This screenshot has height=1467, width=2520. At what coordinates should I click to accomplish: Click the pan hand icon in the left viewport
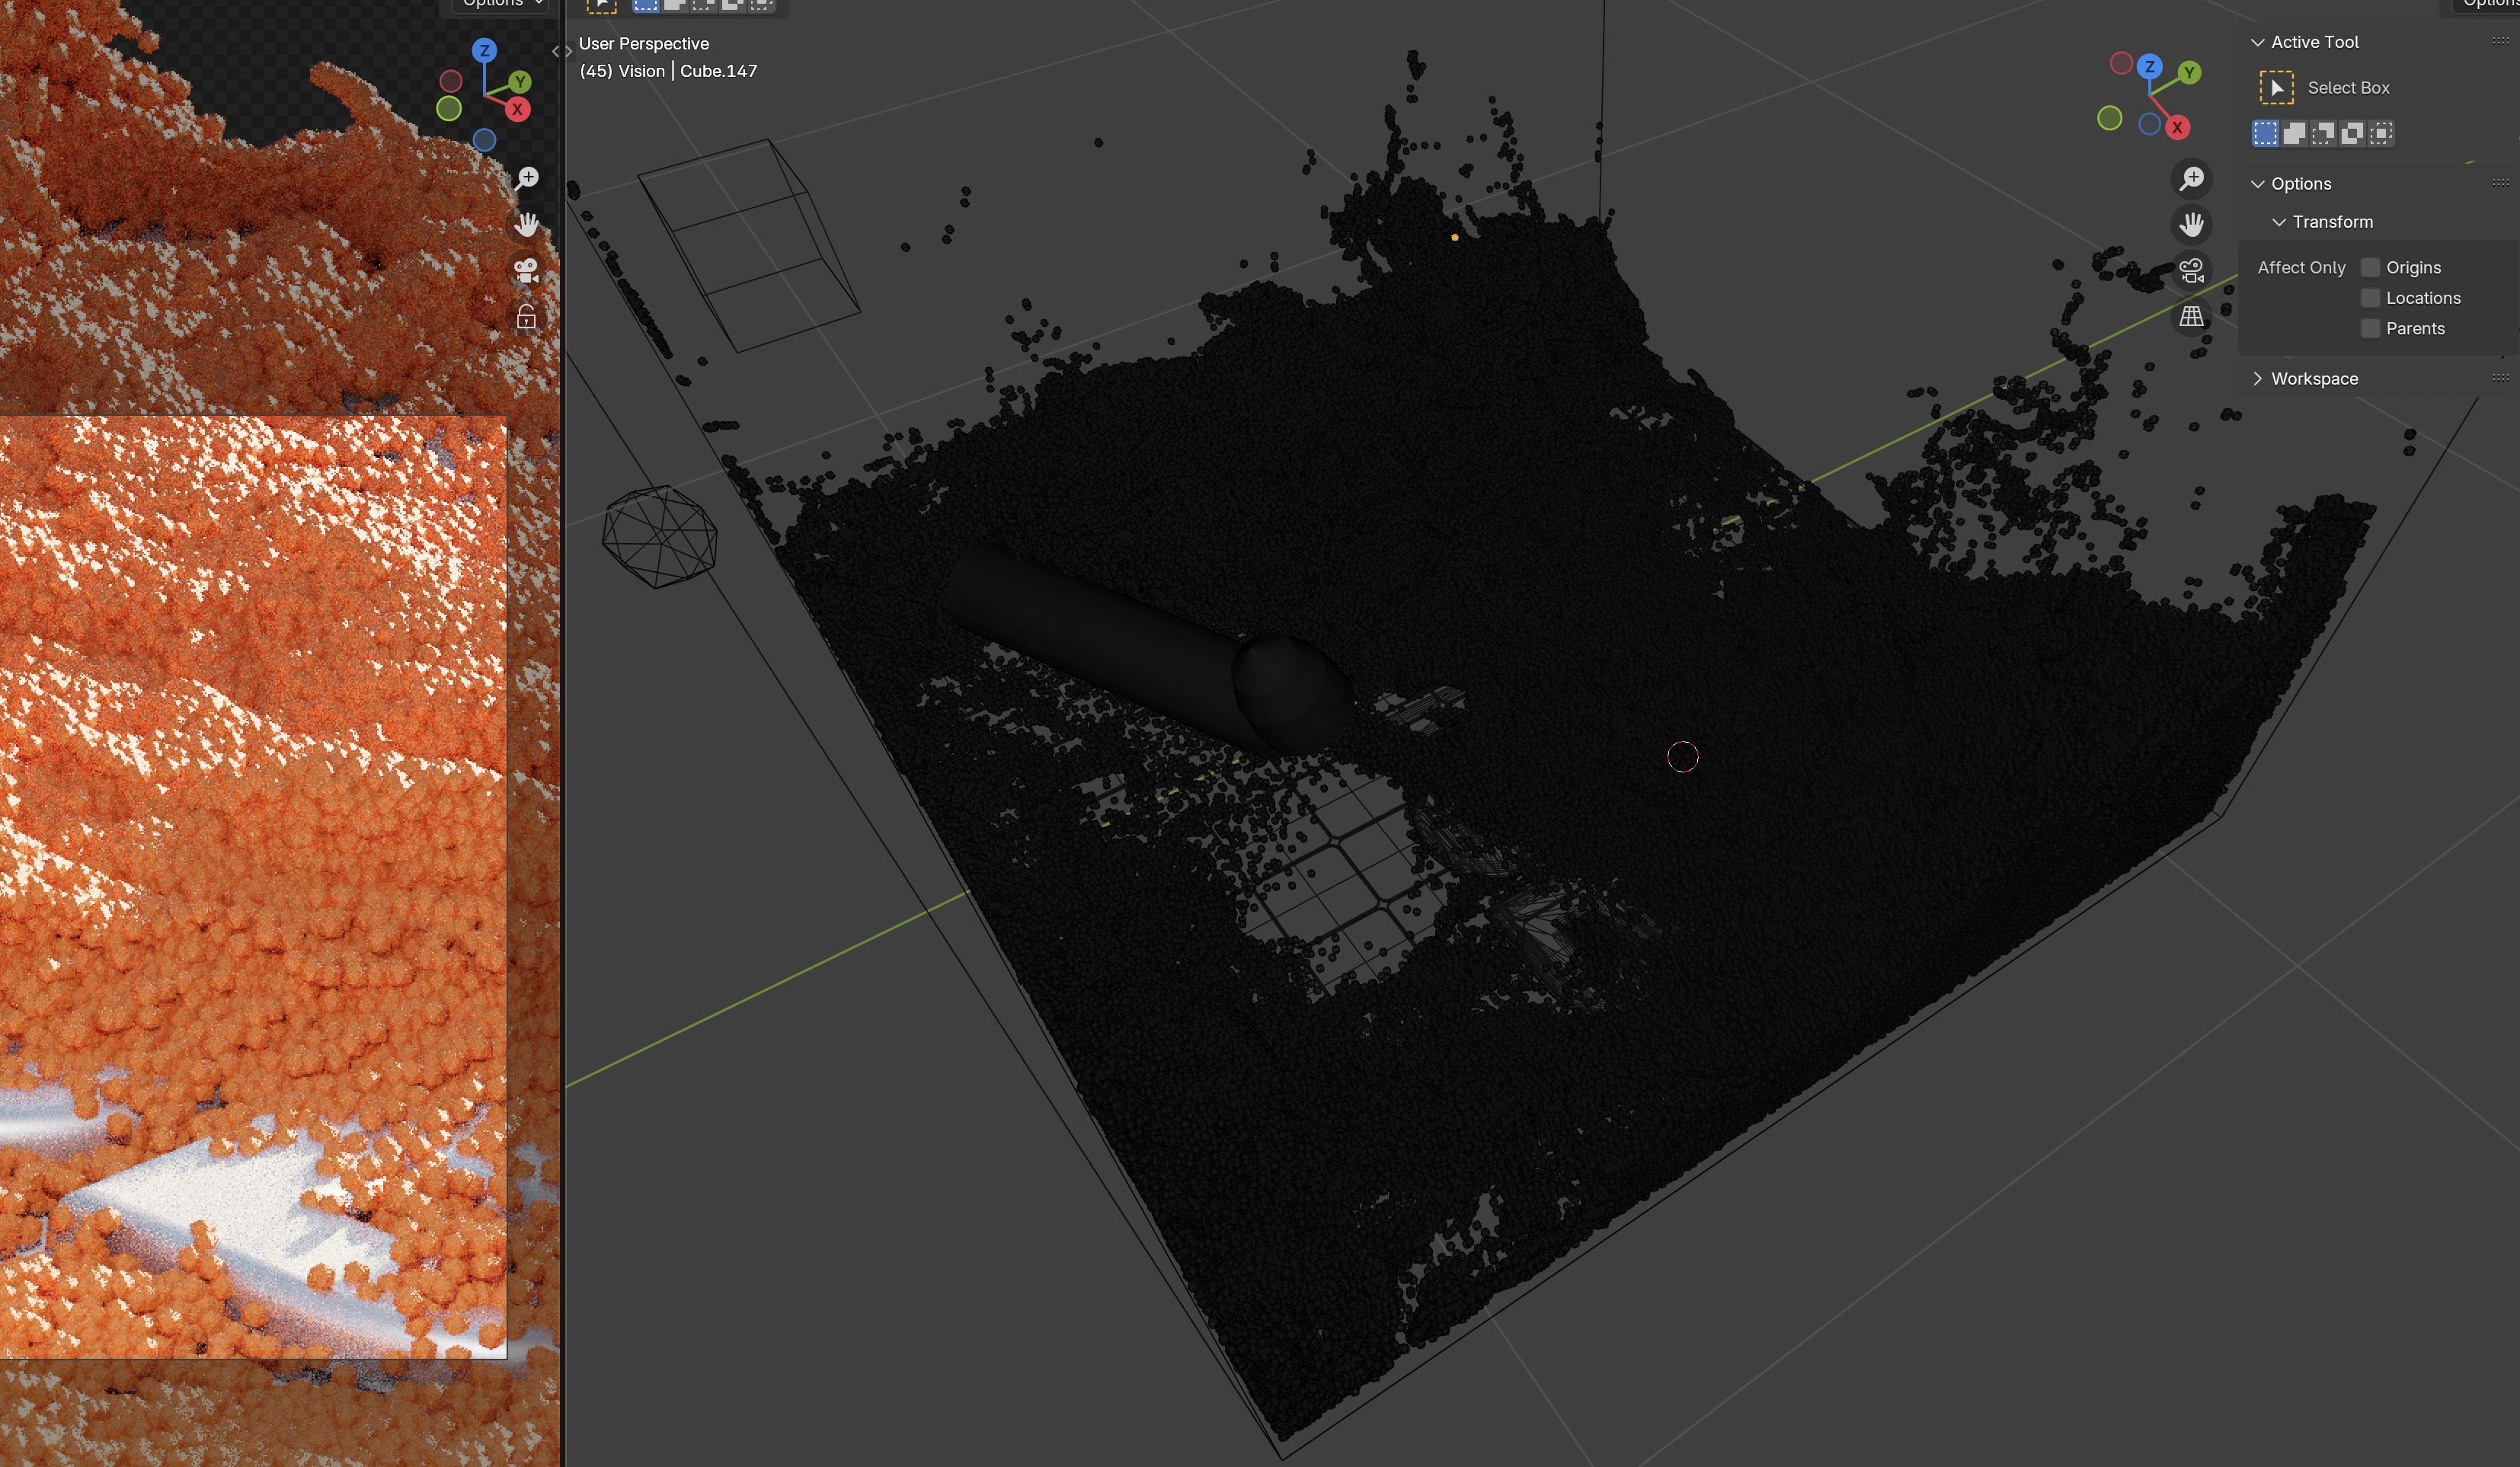[526, 224]
